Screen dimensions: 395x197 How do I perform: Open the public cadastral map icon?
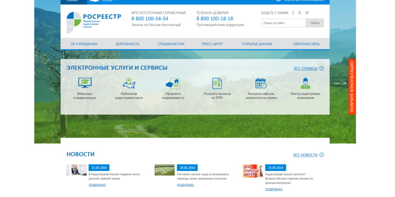(129, 83)
